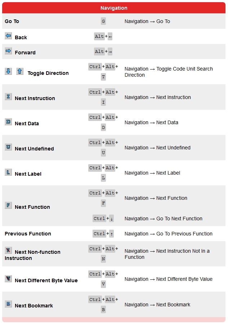Click the Navigation → Toggle Code Unit Search Direction text
The image size is (228, 324).
[x=169, y=72]
